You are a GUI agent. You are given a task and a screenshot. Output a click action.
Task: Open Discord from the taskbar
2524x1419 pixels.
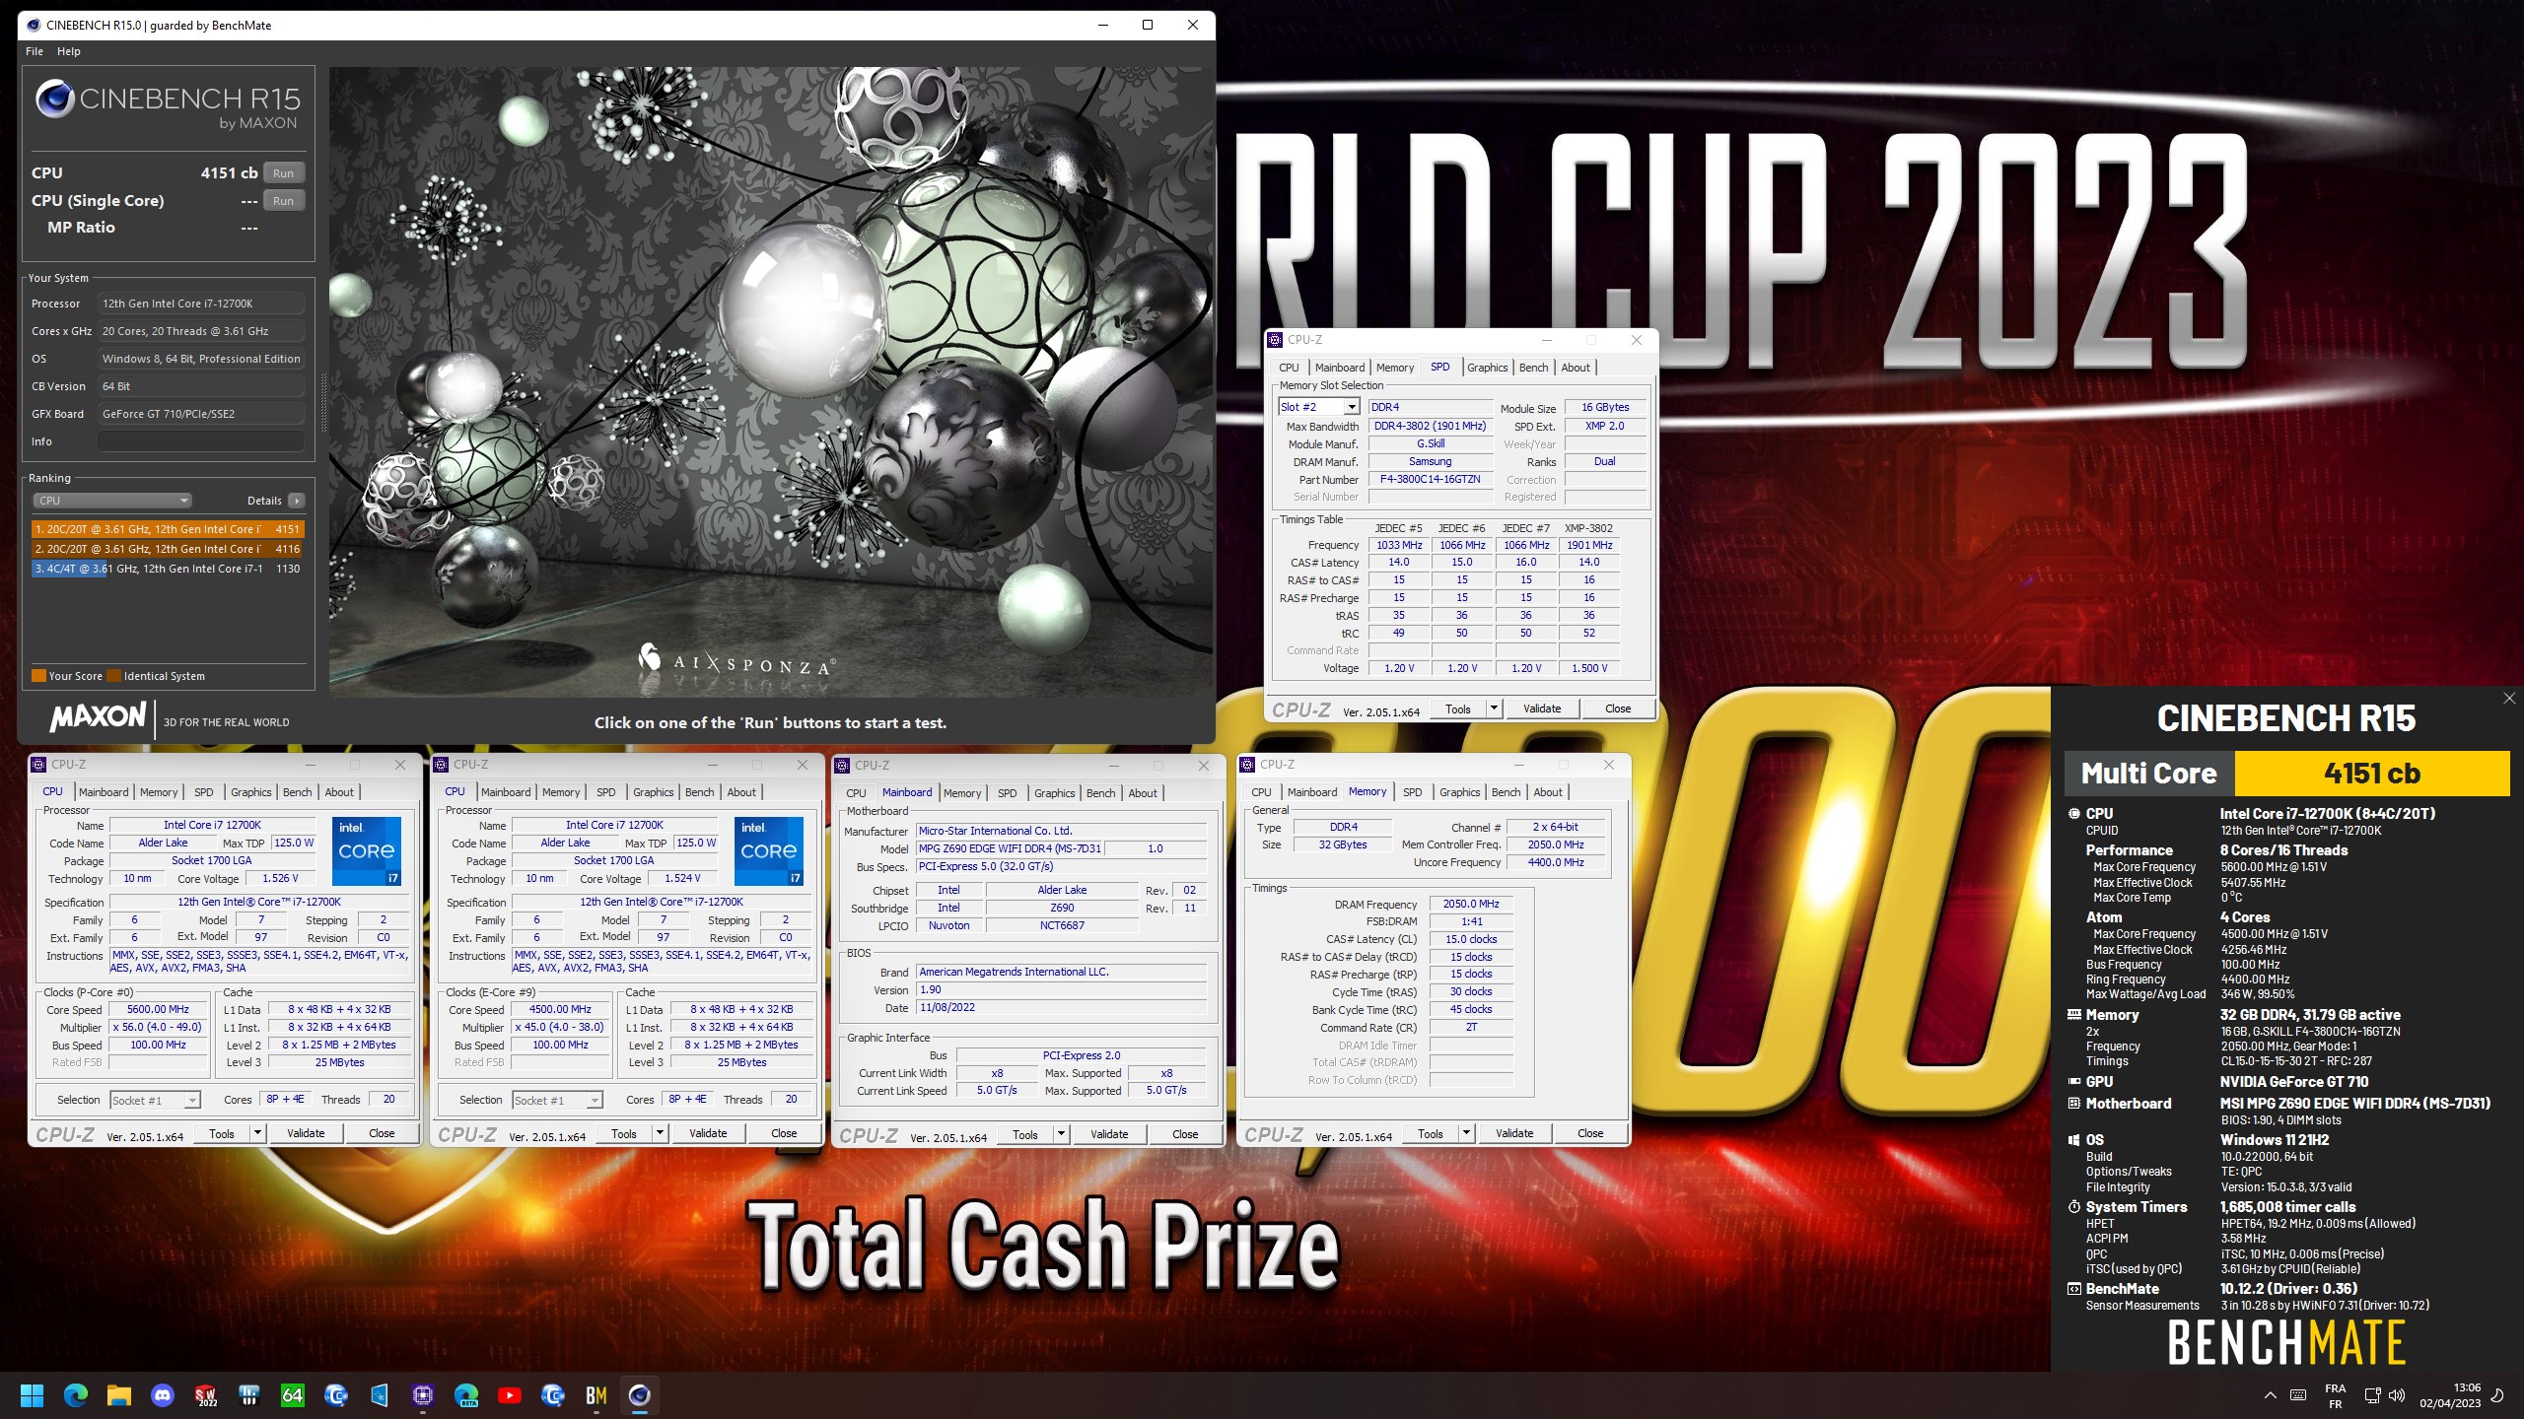[x=163, y=1395]
